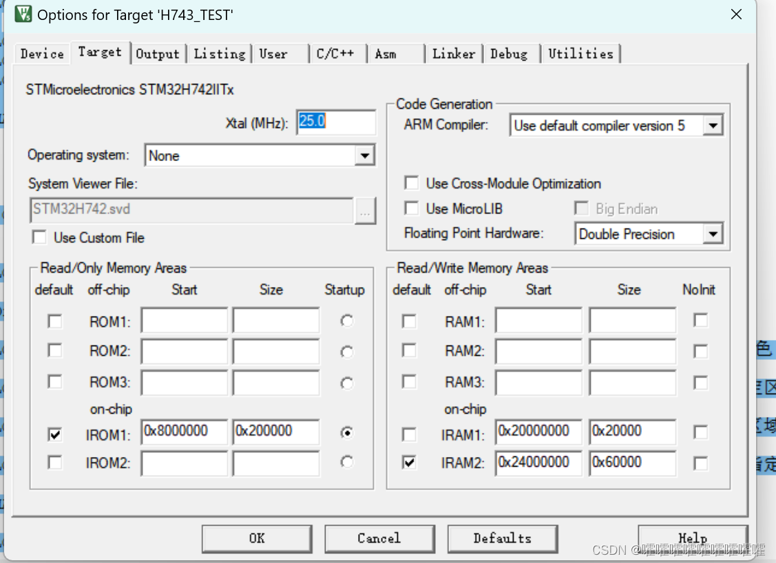This screenshot has width=776, height=563.
Task: Uncheck the IRAM2 default checkbox
Action: pos(409,463)
